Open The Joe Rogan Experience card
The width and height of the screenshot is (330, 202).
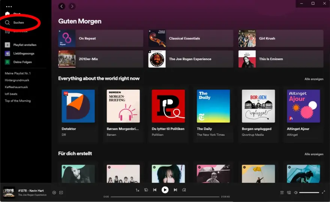point(191,59)
